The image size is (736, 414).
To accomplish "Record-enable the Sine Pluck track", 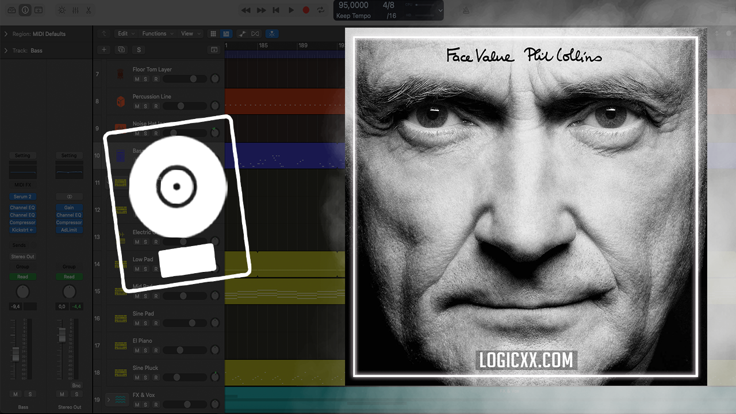I will point(155,378).
